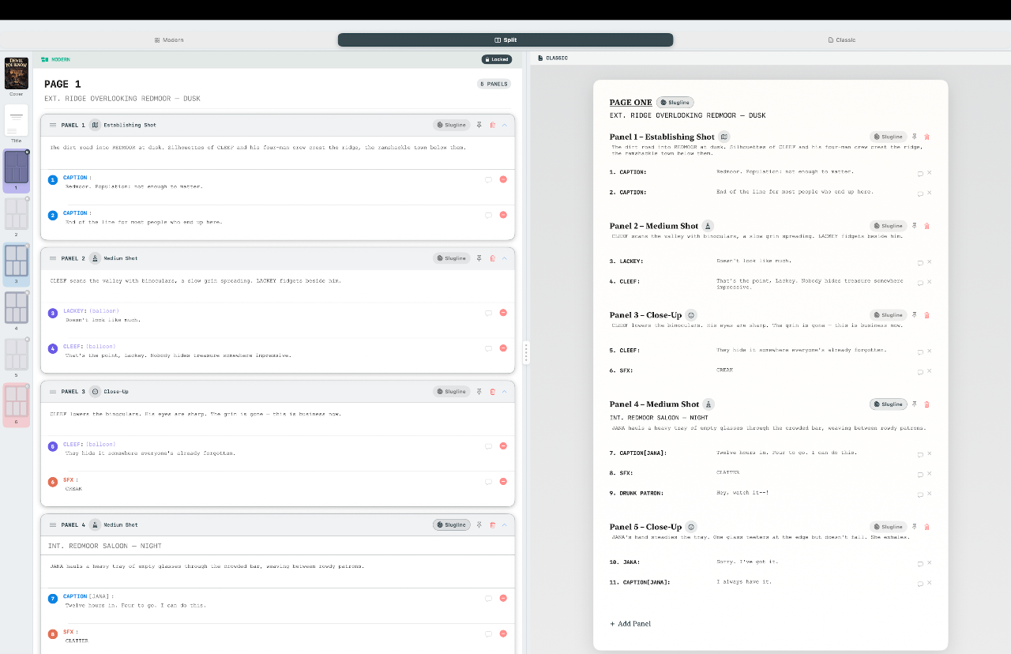This screenshot has width=1011, height=654.
Task: Remove the CREAK SFX line in the Modern pane
Action: [x=503, y=481]
